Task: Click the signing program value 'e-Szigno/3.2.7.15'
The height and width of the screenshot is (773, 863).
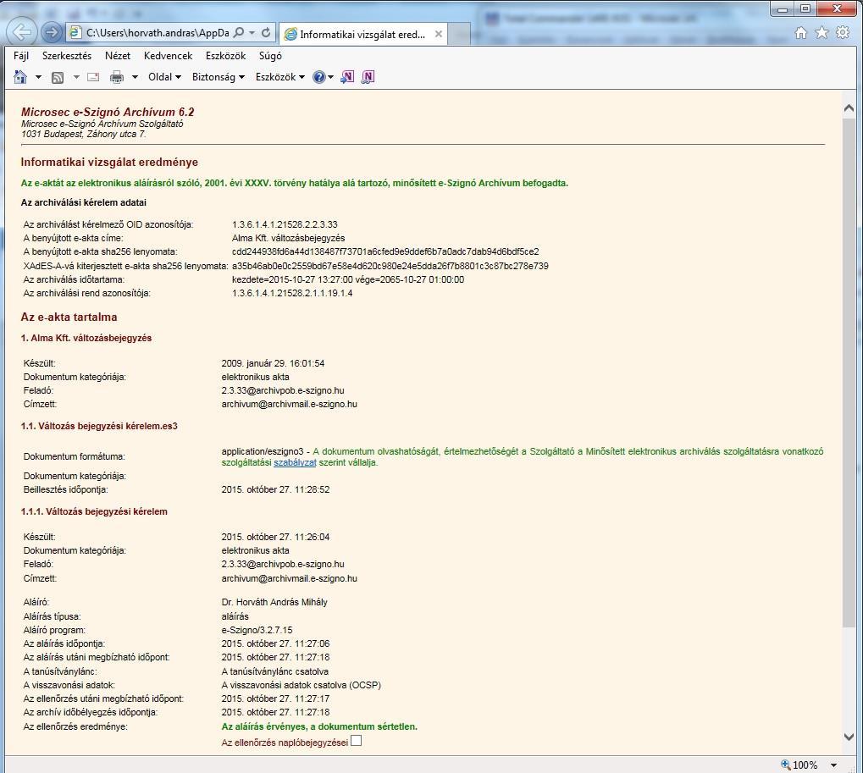Action: (257, 631)
